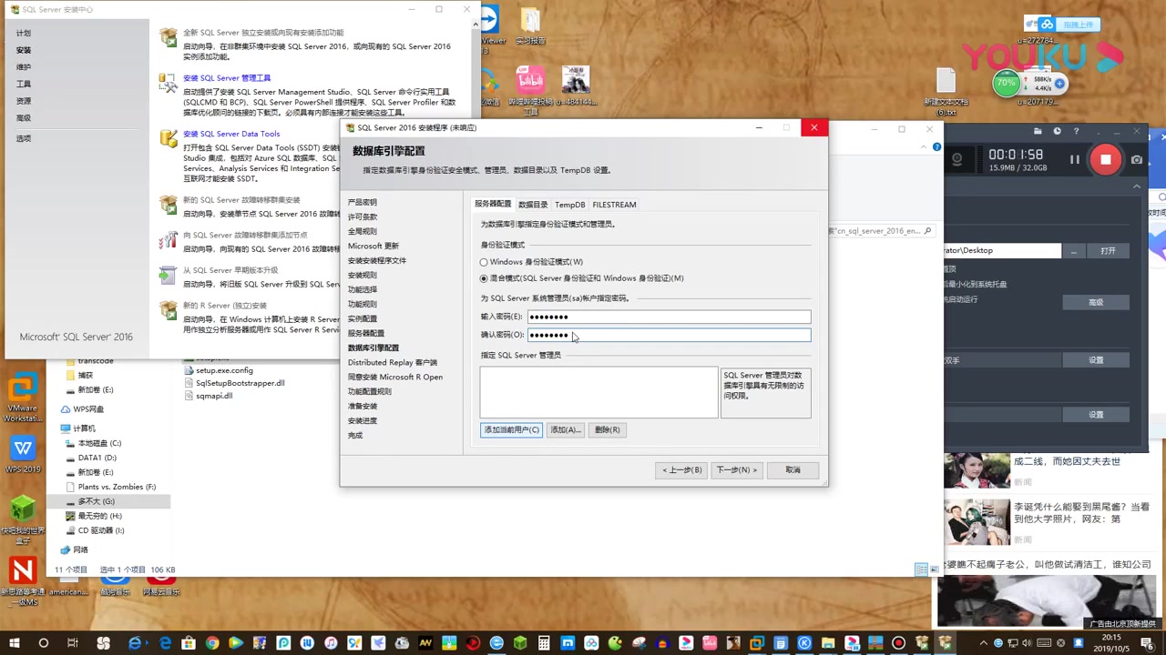Open the 安装 SQL Server Data Tools link
This screenshot has height=655, width=1166.
tap(231, 134)
